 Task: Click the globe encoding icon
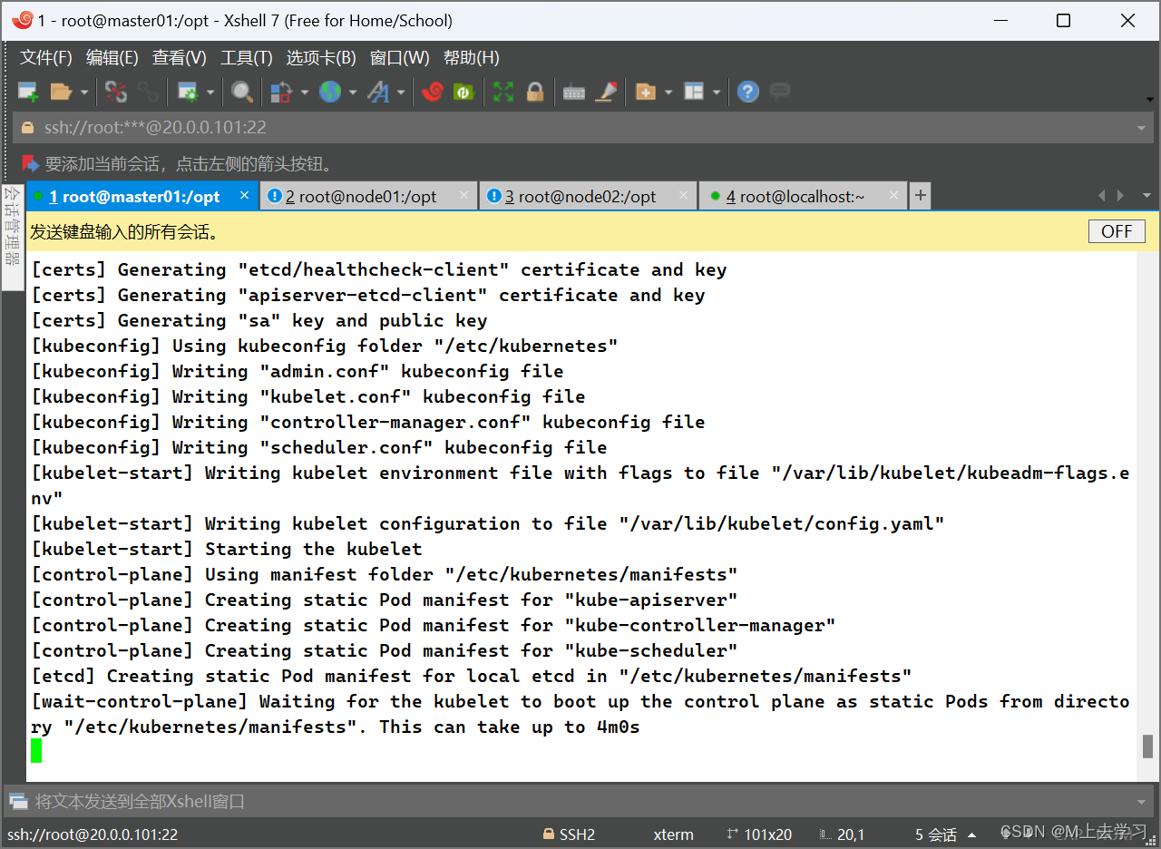pos(330,92)
